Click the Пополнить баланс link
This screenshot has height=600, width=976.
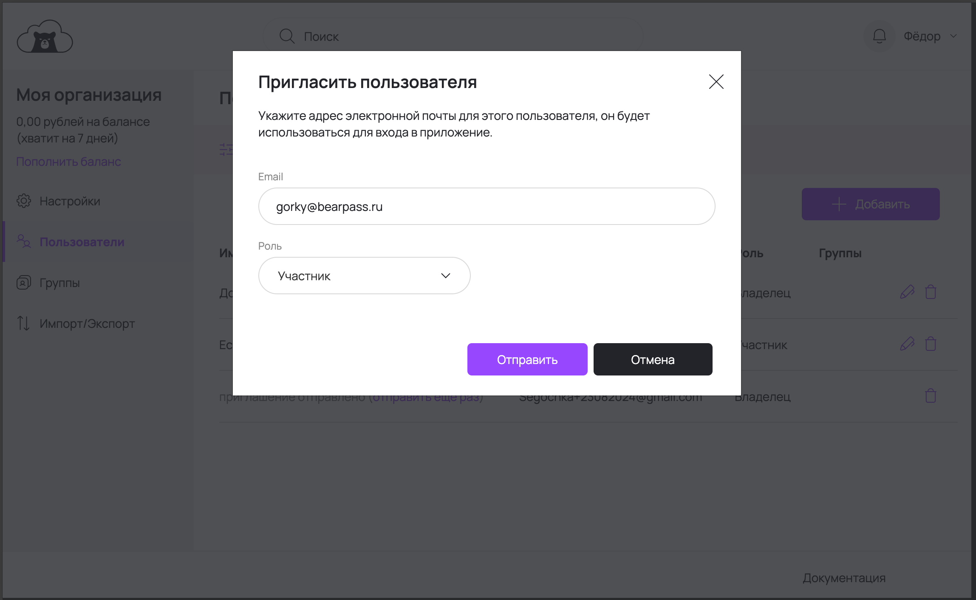(x=68, y=162)
